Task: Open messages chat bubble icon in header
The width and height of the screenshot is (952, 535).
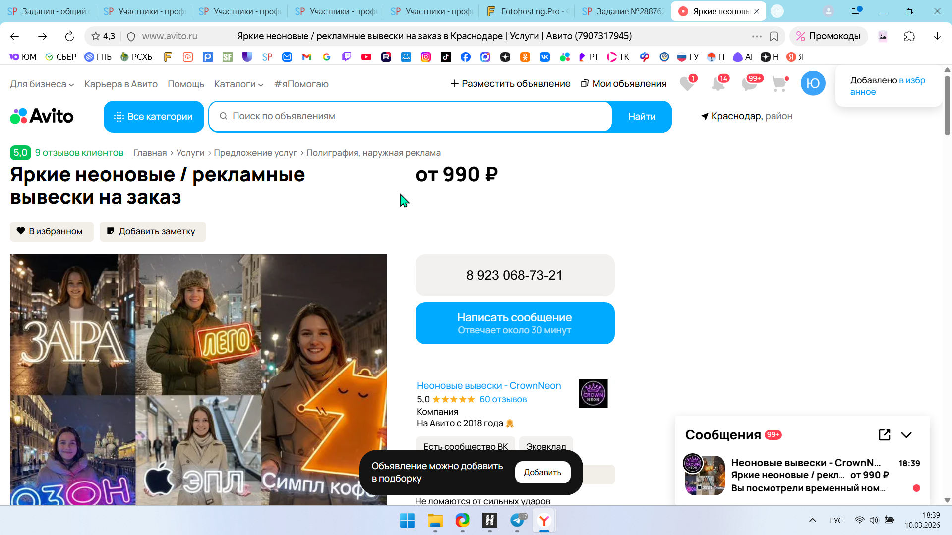Action: tap(749, 84)
